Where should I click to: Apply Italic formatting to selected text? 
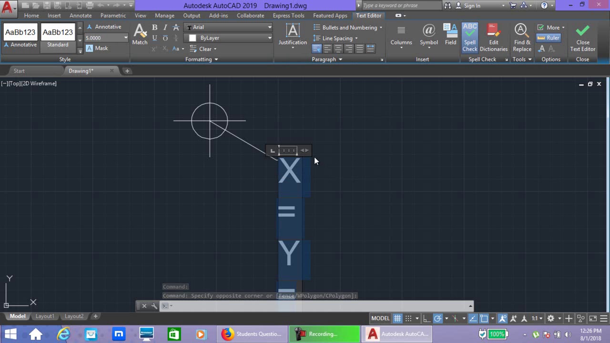click(x=165, y=28)
